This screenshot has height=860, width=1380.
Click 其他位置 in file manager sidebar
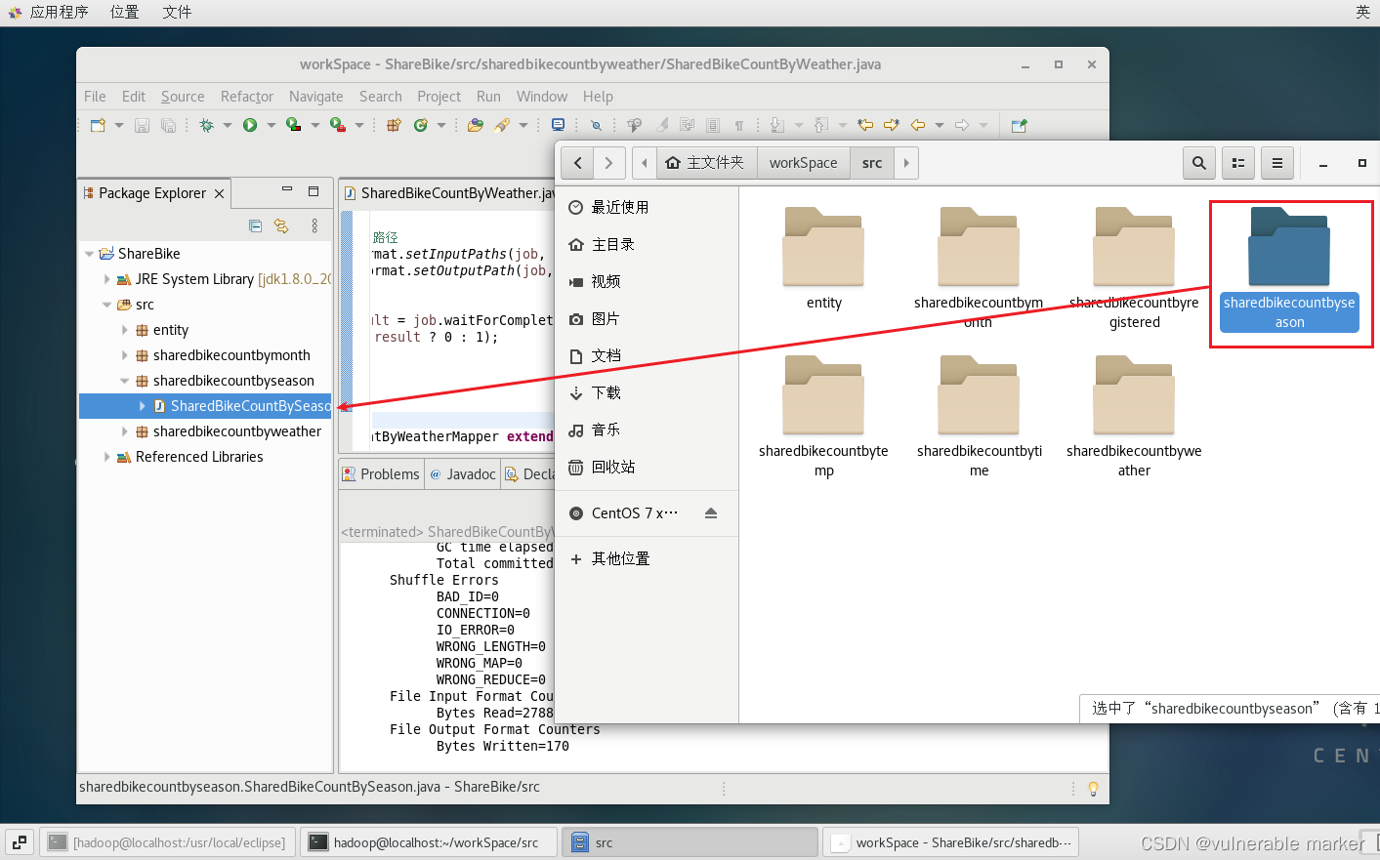pos(647,558)
